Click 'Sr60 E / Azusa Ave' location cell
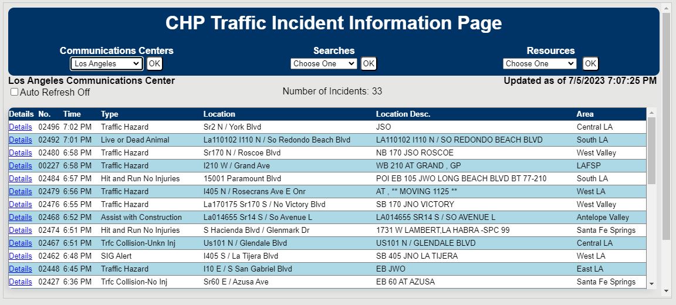The image size is (676, 305). click(x=236, y=282)
